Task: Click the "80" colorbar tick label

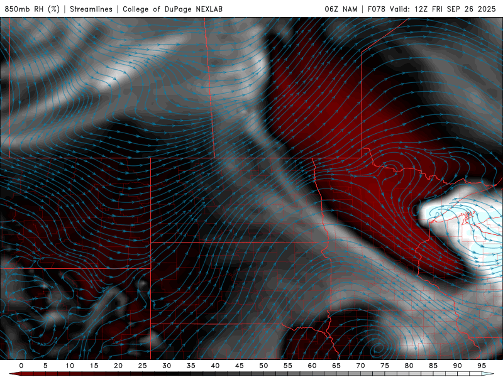Action: [x=409, y=366]
